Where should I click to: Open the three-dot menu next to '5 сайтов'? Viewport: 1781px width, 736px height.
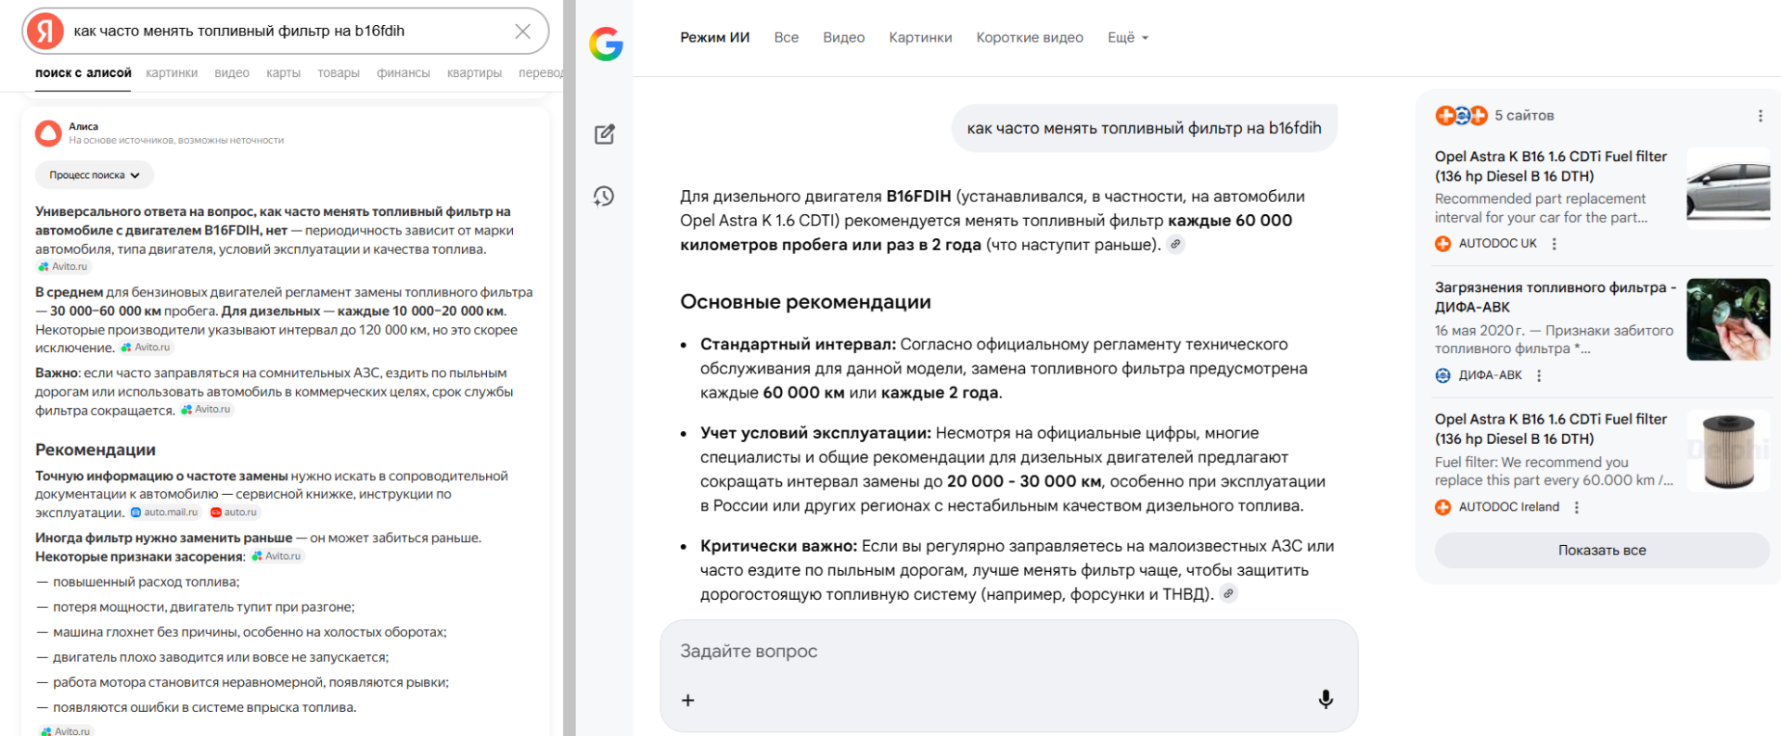point(1762,115)
